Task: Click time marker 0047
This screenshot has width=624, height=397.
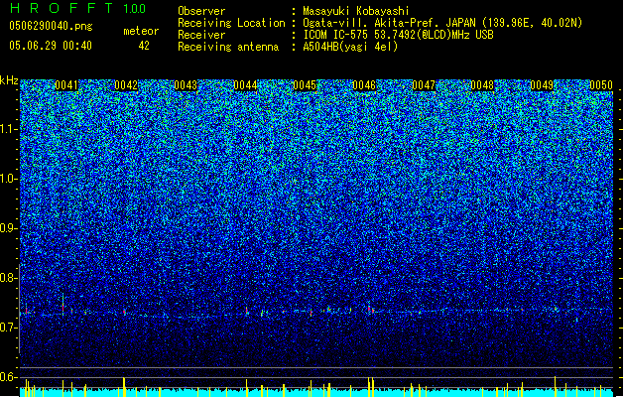Action: 424,85
